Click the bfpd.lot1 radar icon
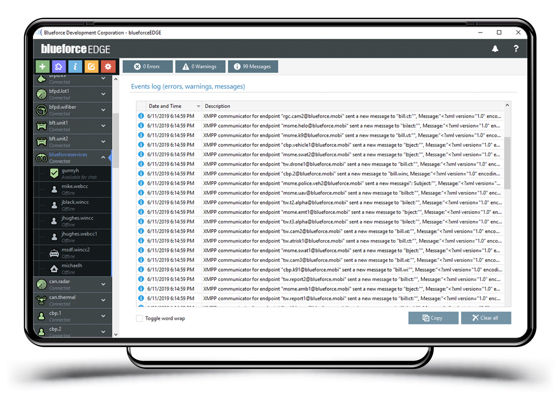The image size is (560, 402). 41,94
